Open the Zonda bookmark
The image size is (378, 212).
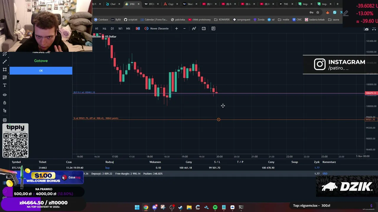[x=258, y=20]
